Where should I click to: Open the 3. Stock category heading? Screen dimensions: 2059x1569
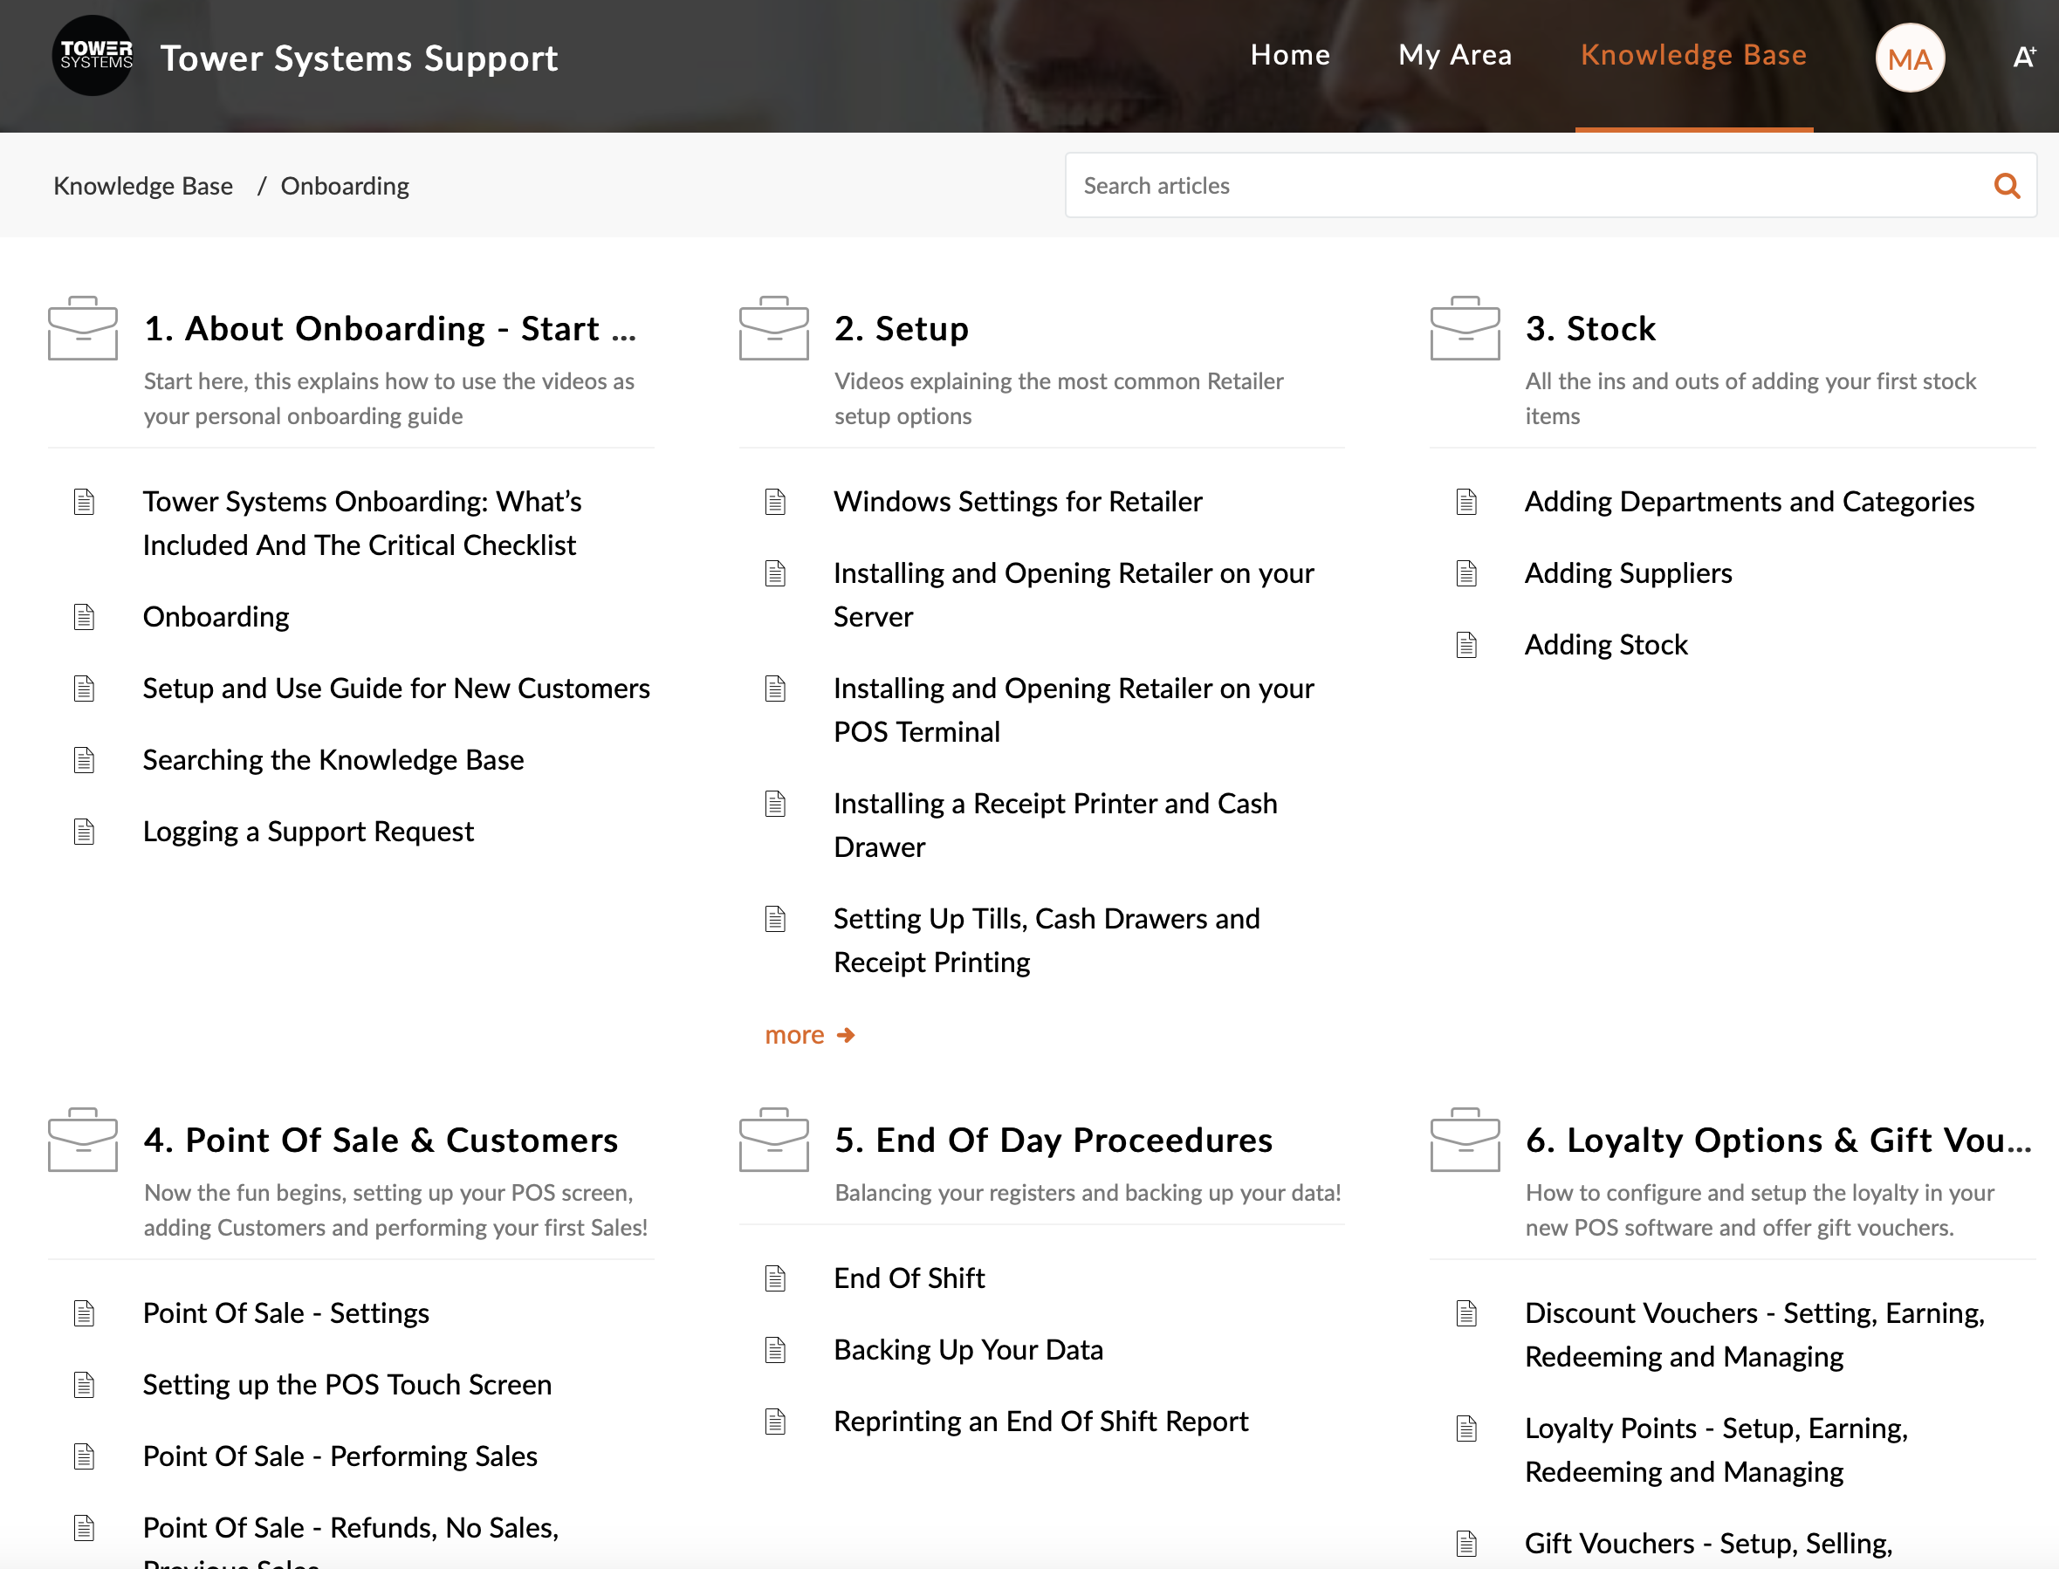point(1590,329)
